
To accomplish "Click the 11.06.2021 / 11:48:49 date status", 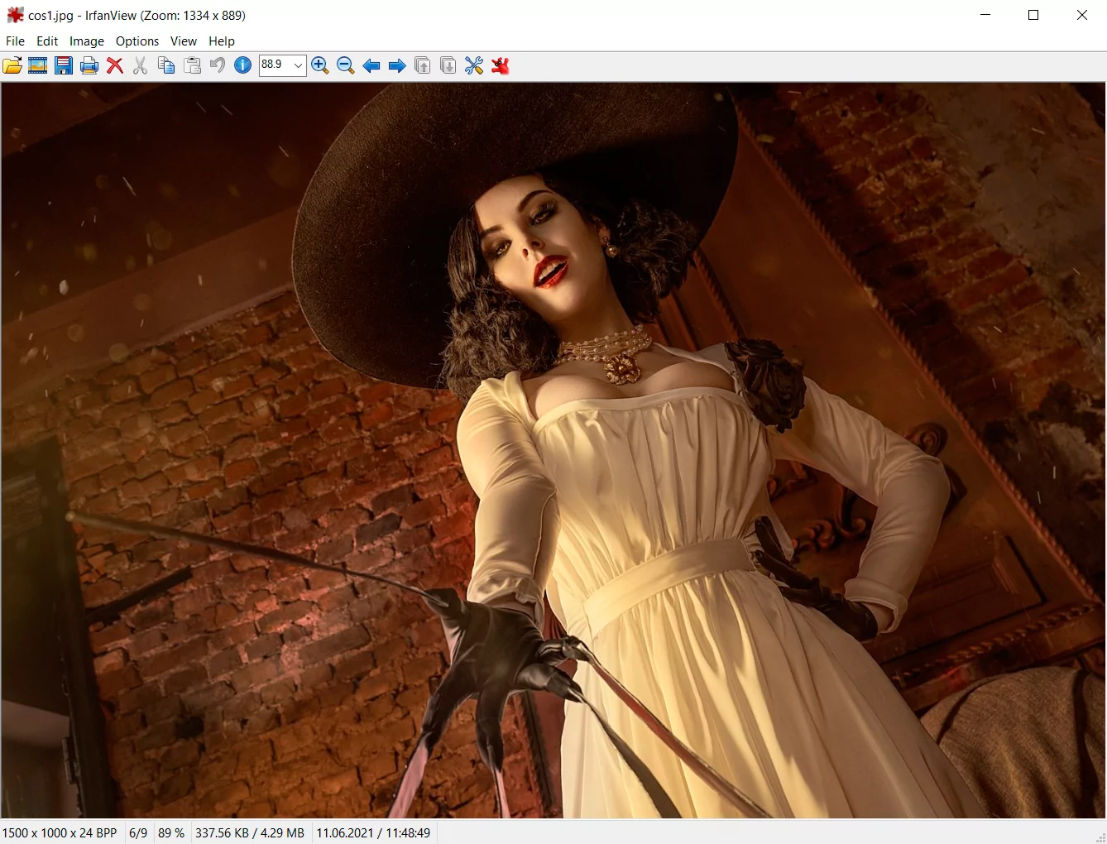I will click(373, 833).
